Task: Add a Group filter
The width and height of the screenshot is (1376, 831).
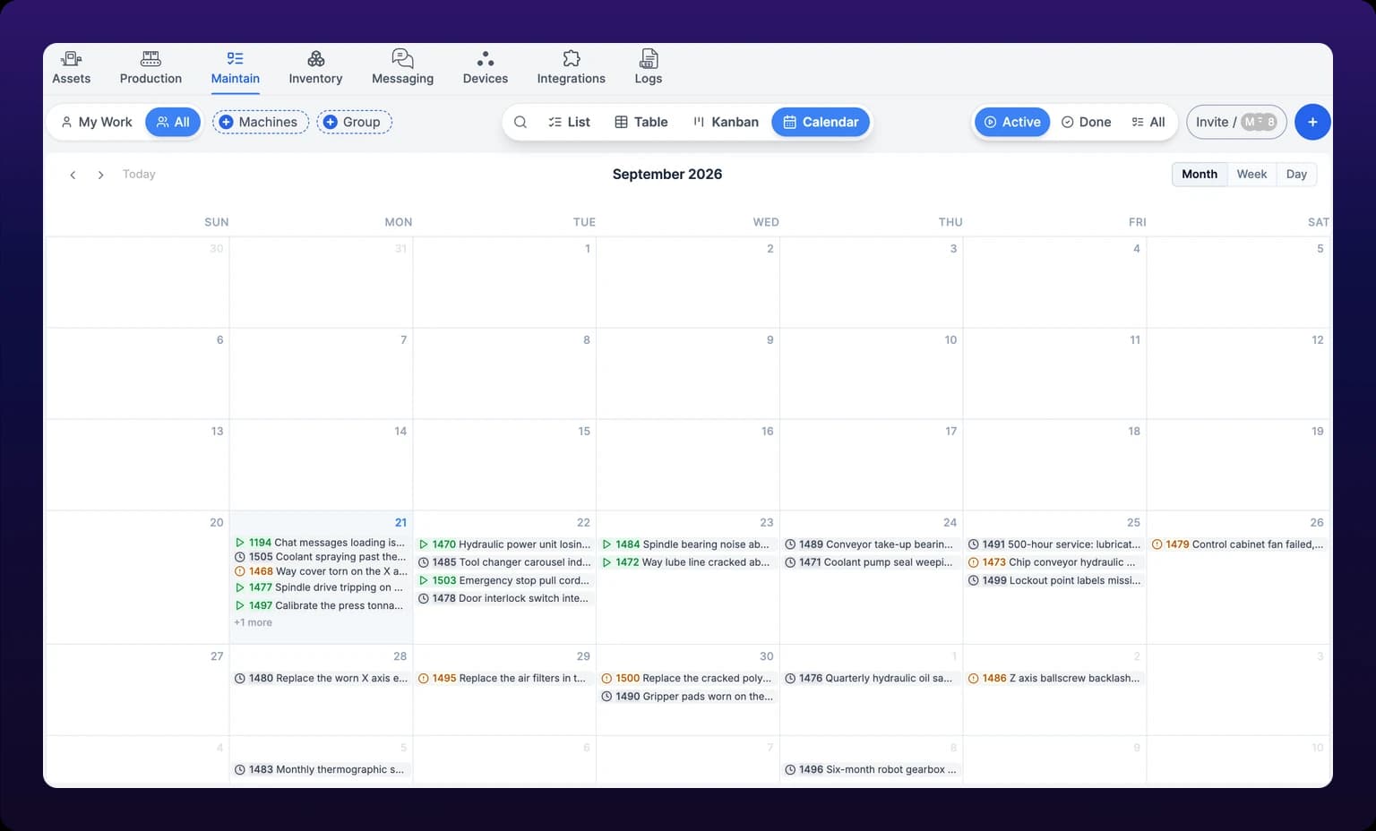Action: (x=354, y=122)
